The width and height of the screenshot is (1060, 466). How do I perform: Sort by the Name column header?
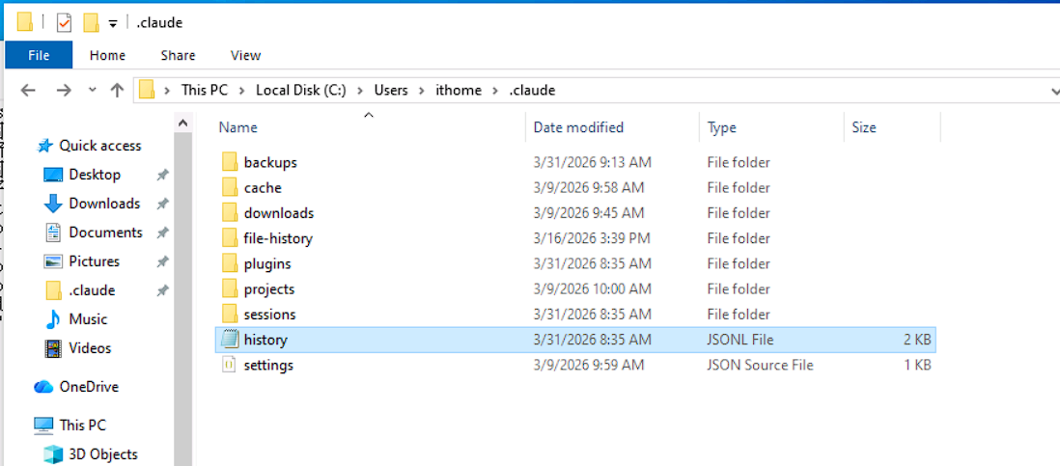(370, 127)
